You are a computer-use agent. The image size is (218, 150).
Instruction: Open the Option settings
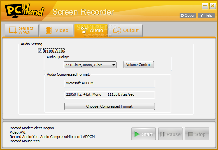[x=188, y=15]
